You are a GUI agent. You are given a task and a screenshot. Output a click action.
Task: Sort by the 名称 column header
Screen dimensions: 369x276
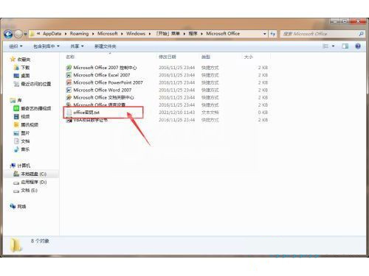coord(70,57)
